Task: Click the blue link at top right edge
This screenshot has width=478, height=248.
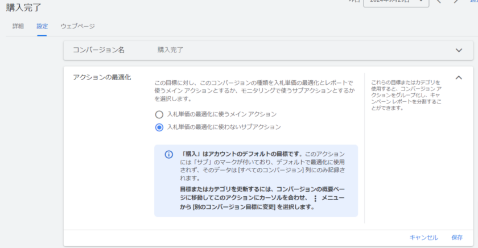Action: coord(474,2)
